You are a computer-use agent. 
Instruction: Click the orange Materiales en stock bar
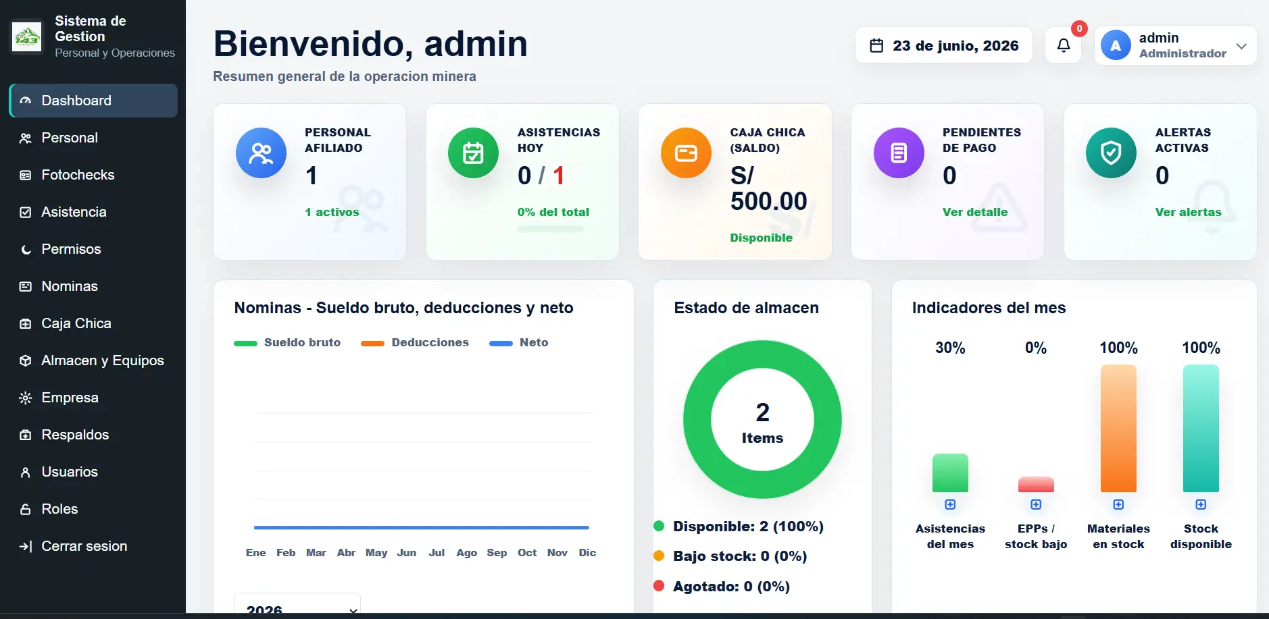1118,429
